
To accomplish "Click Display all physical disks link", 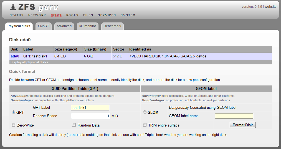I will pyautogui.click(x=29, y=62).
